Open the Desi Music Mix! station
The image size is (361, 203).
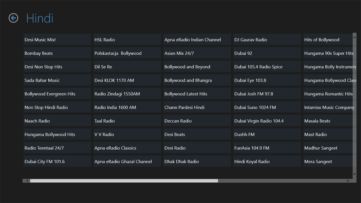point(57,40)
